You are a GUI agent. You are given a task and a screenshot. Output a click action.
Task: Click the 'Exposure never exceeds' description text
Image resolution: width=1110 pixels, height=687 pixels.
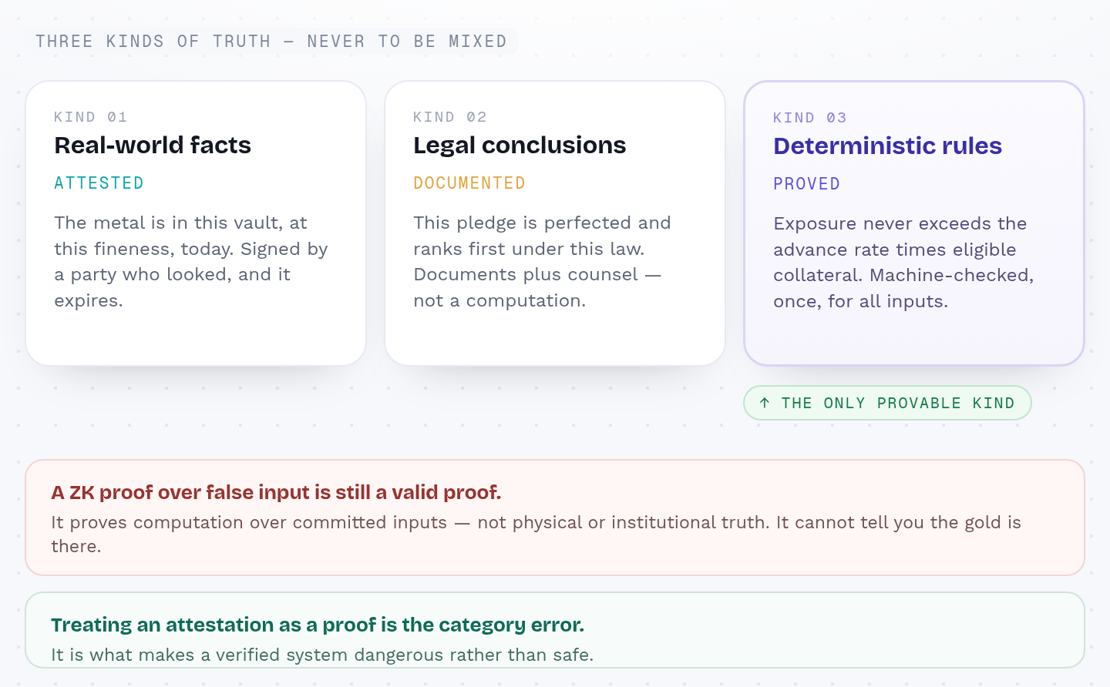[x=903, y=263]
